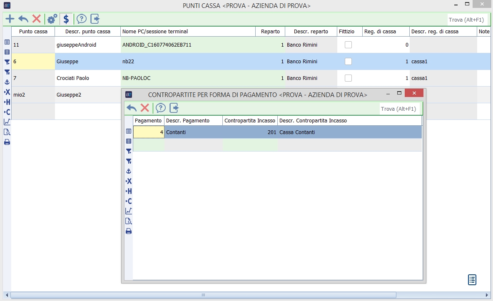Viewport: 493px width, 301px height.
Task: Click the Pagamento column header
Action: (x=148, y=121)
